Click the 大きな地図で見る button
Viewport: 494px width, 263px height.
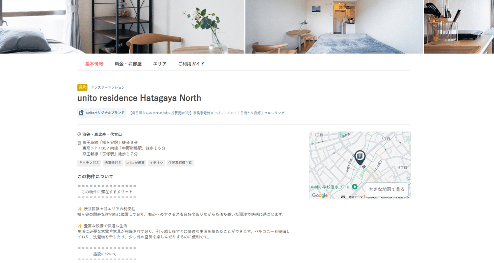387,189
